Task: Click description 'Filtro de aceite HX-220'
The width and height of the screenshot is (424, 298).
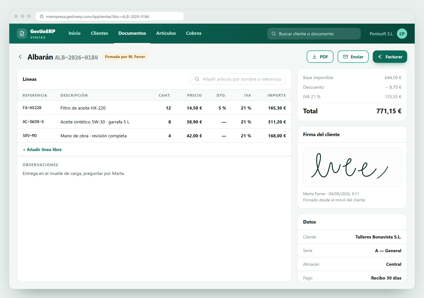Action: pos(83,108)
